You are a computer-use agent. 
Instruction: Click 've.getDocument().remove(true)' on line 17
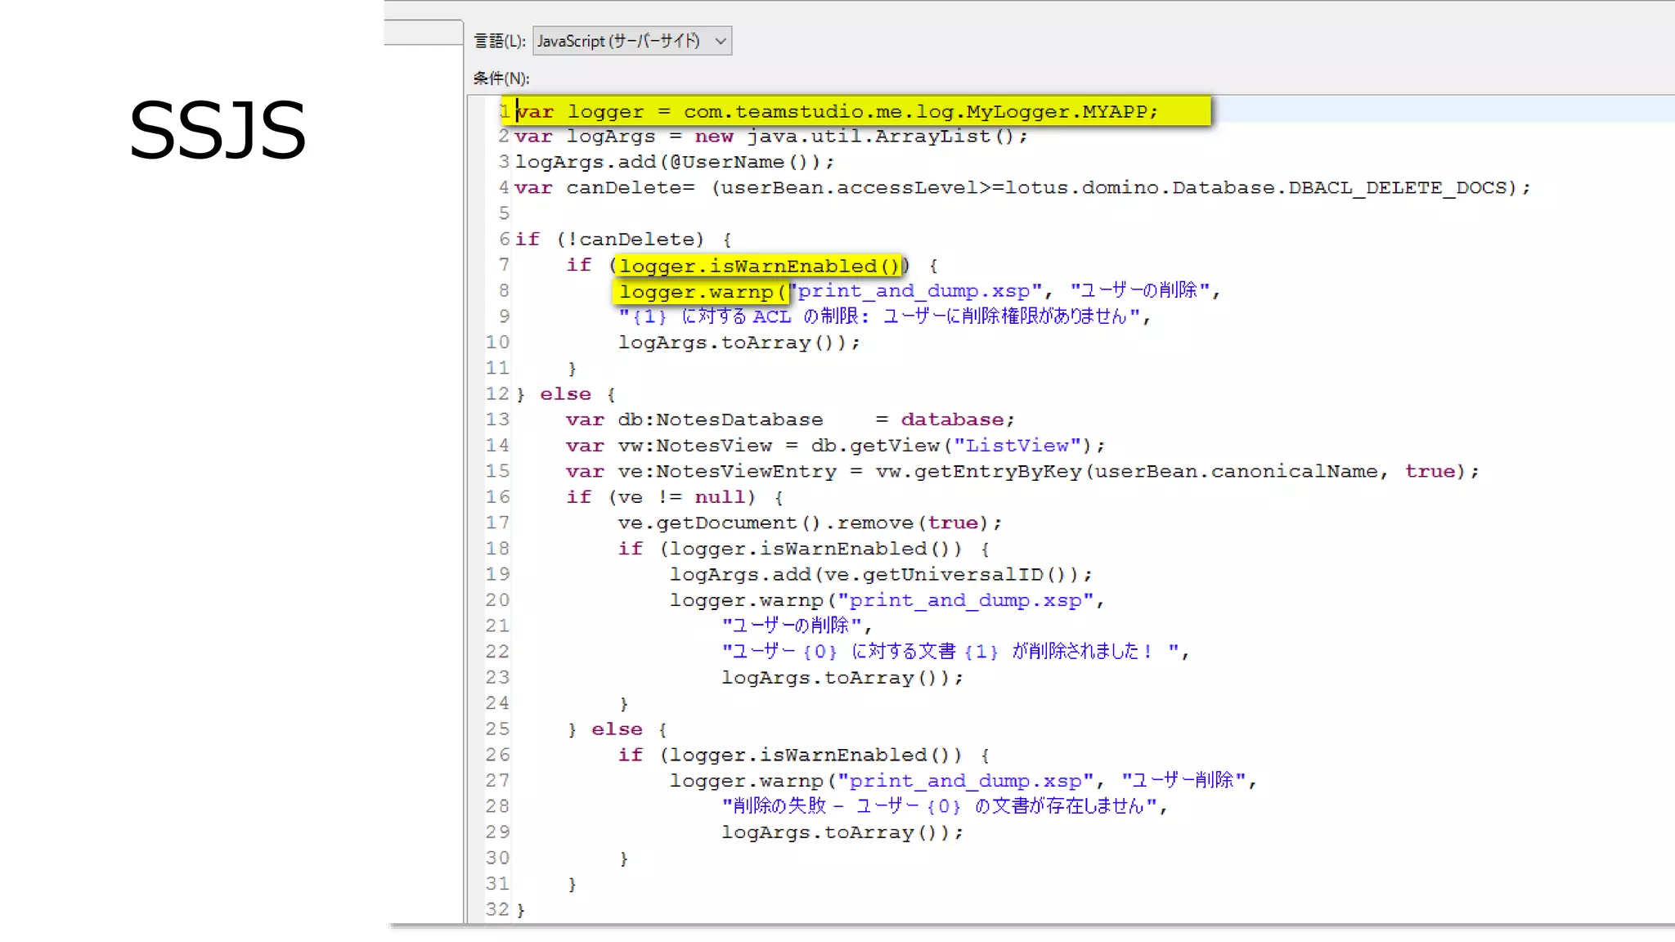(x=803, y=523)
